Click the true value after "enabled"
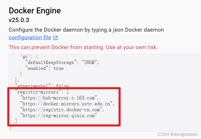Viewport: 201px width, 139px height. point(59,68)
